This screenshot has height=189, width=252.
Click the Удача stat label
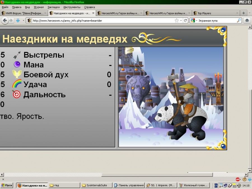pos(35,85)
